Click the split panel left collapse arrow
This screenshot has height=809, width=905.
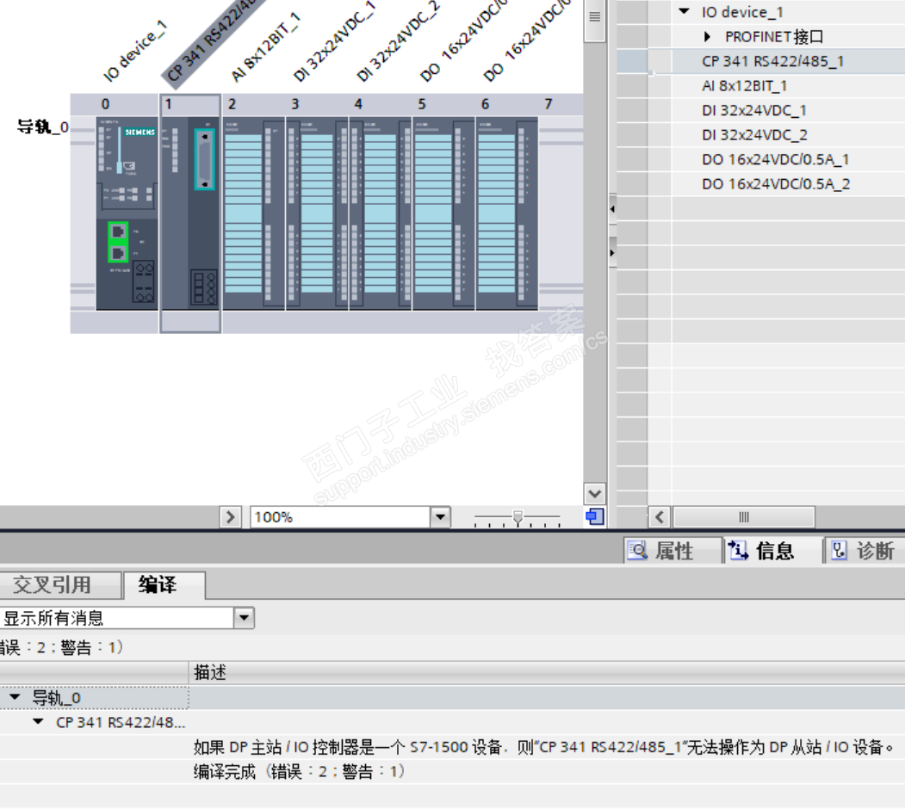pos(612,209)
